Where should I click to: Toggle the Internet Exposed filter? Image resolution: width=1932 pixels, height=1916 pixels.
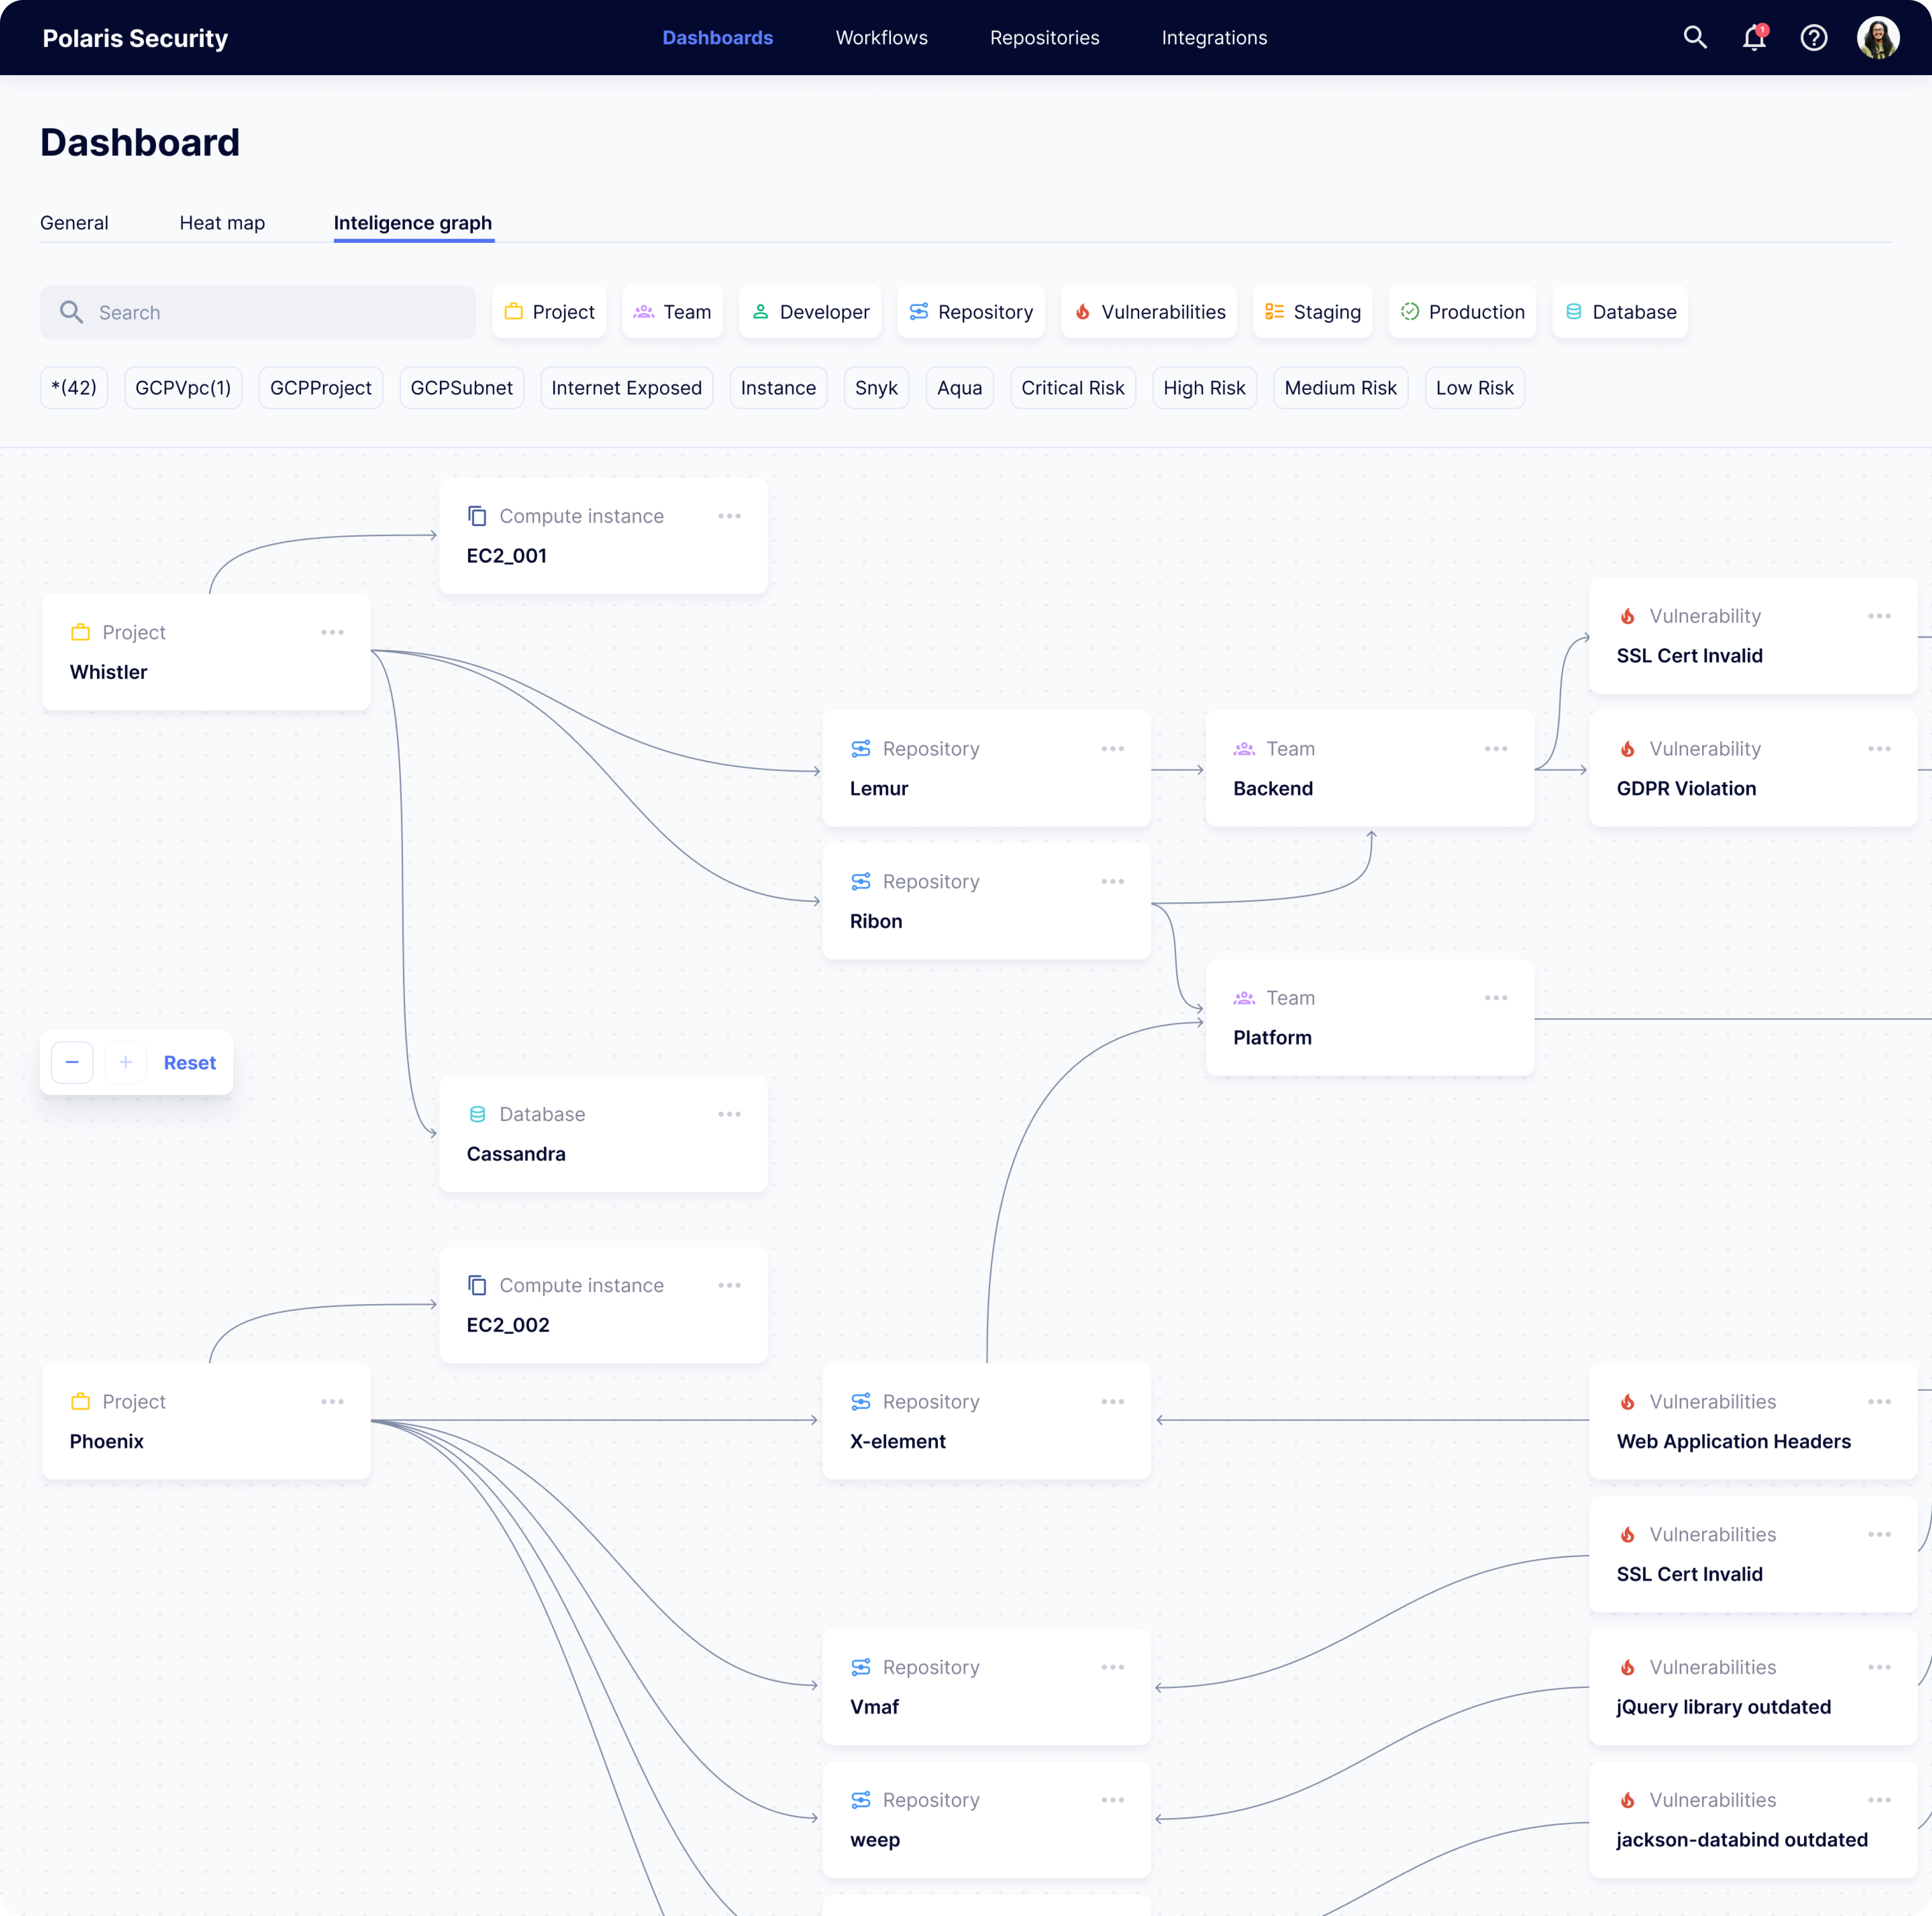coord(626,387)
